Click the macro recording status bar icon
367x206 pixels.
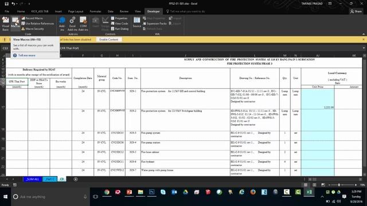click(x=15, y=185)
